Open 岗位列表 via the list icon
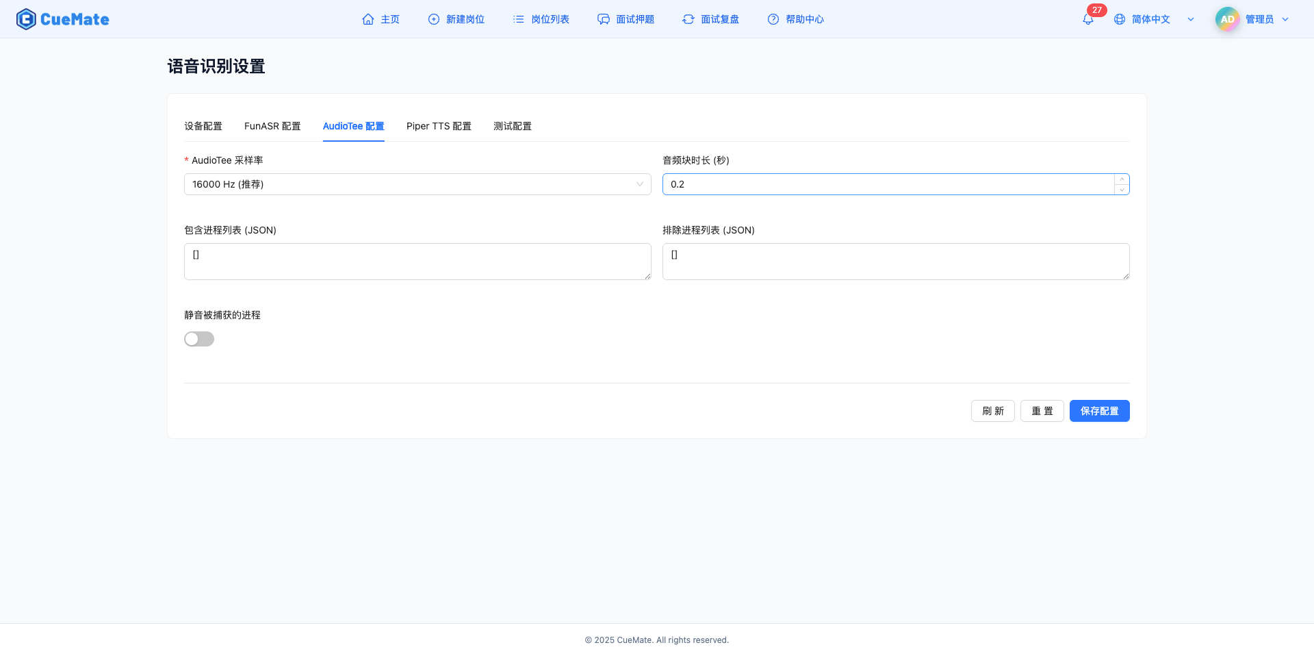 (518, 19)
